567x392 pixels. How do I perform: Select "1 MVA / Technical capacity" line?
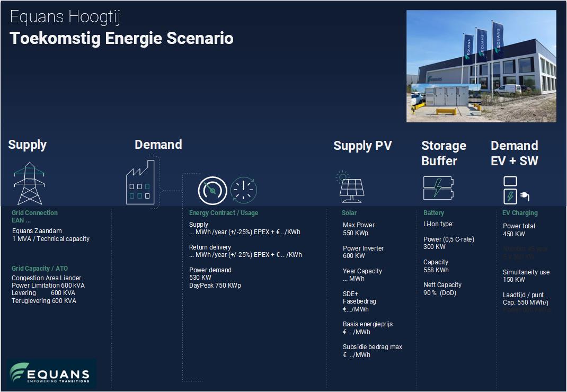[x=51, y=239]
